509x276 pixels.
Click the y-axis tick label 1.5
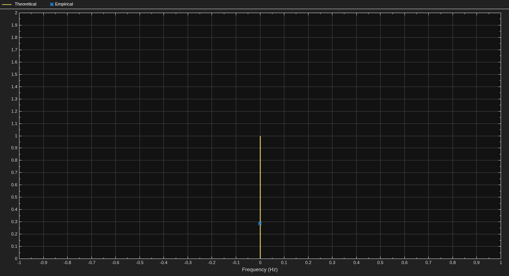coord(14,74)
